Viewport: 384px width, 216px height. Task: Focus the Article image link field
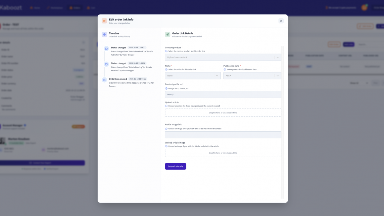(223, 135)
